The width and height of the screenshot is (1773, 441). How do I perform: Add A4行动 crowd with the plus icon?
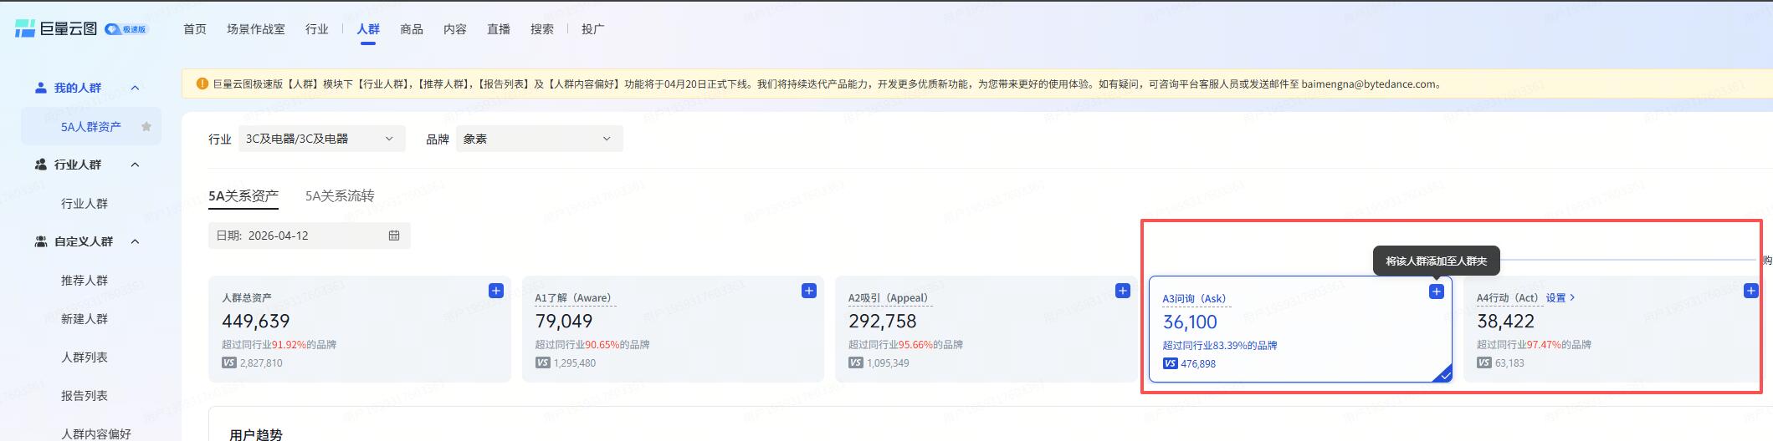pyautogui.click(x=1750, y=291)
